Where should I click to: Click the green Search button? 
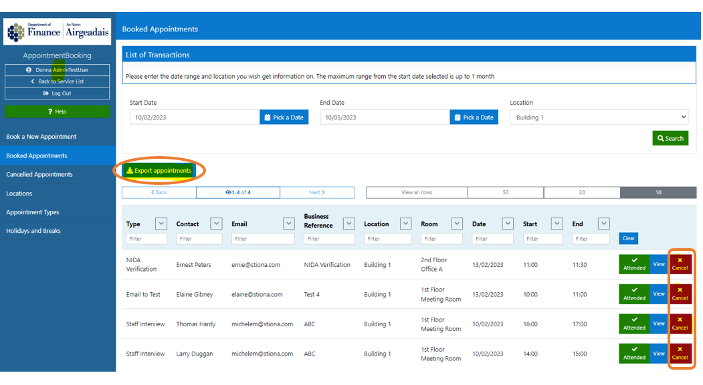click(x=670, y=138)
